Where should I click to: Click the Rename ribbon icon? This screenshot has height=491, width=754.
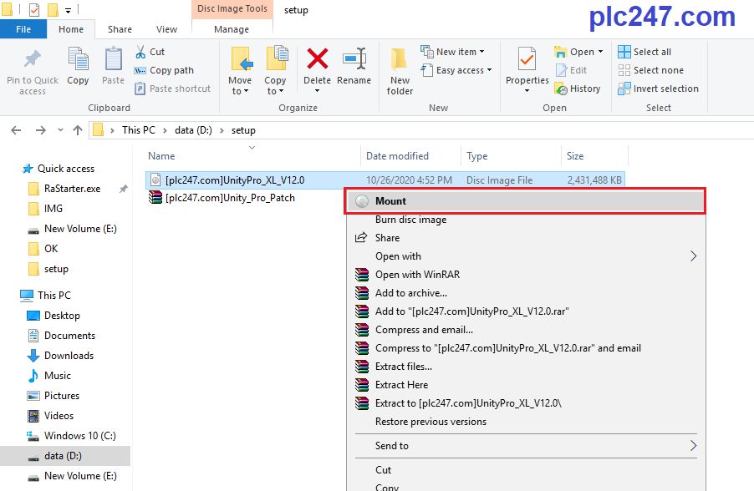(354, 59)
